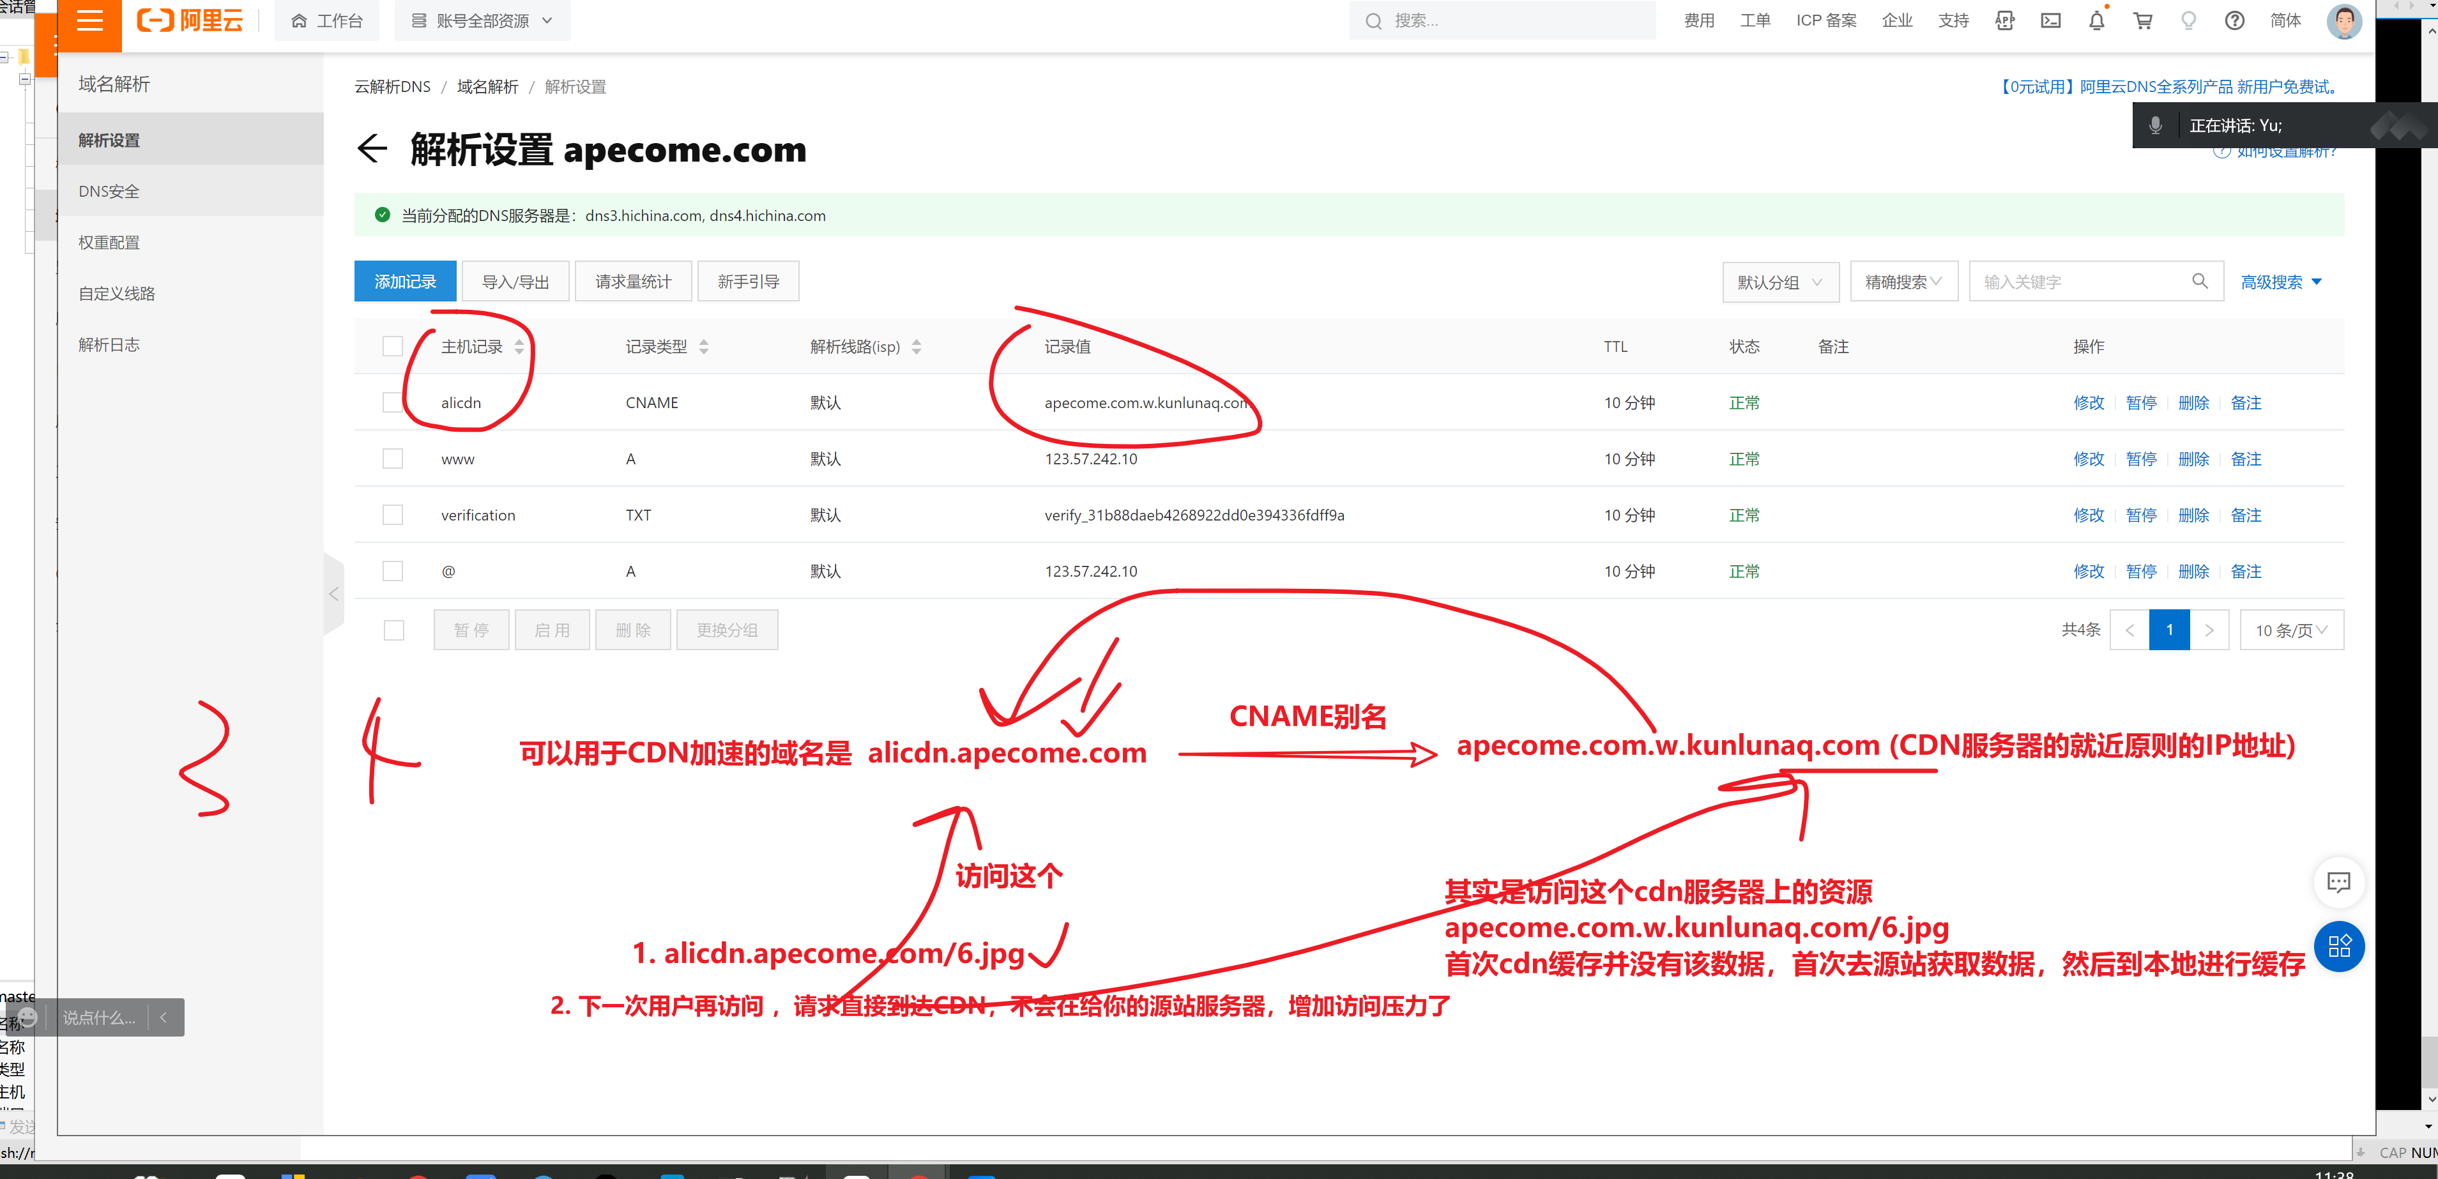2438x1179 pixels.
Task: Open the ICP 备案 menu
Action: tap(1825, 21)
